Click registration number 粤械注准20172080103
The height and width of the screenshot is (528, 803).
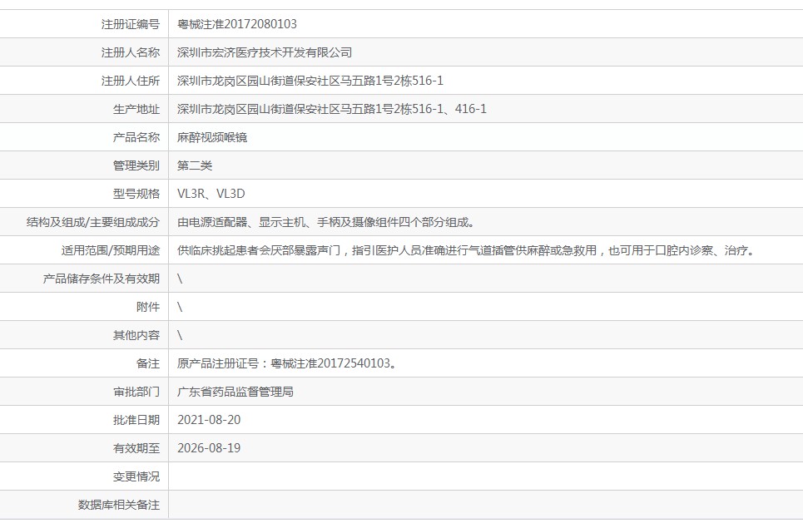tap(236, 24)
